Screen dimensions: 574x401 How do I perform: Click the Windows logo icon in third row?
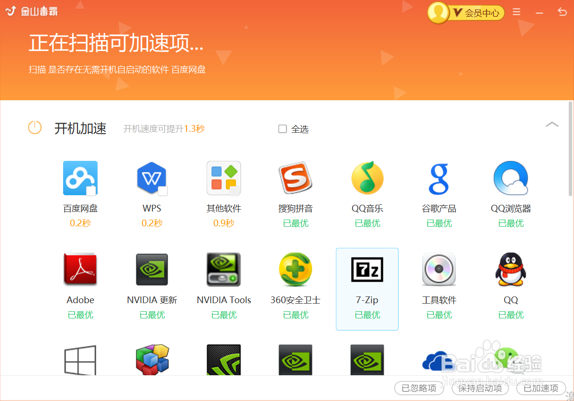click(80, 360)
